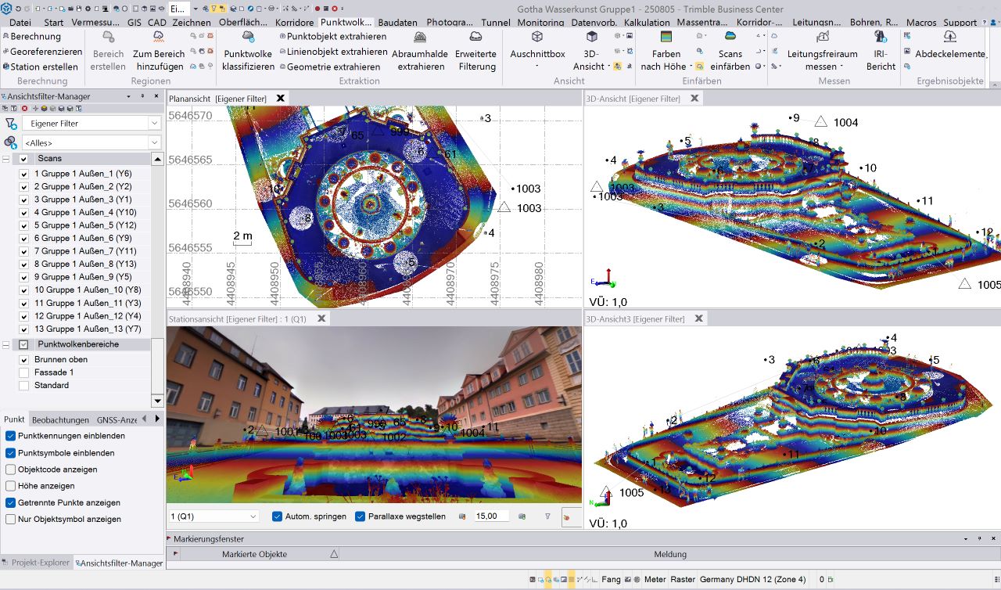This screenshot has width=1001, height=590.
Task: Uncheck the Brunnen oben region checkbox
Action: pyautogui.click(x=23, y=360)
